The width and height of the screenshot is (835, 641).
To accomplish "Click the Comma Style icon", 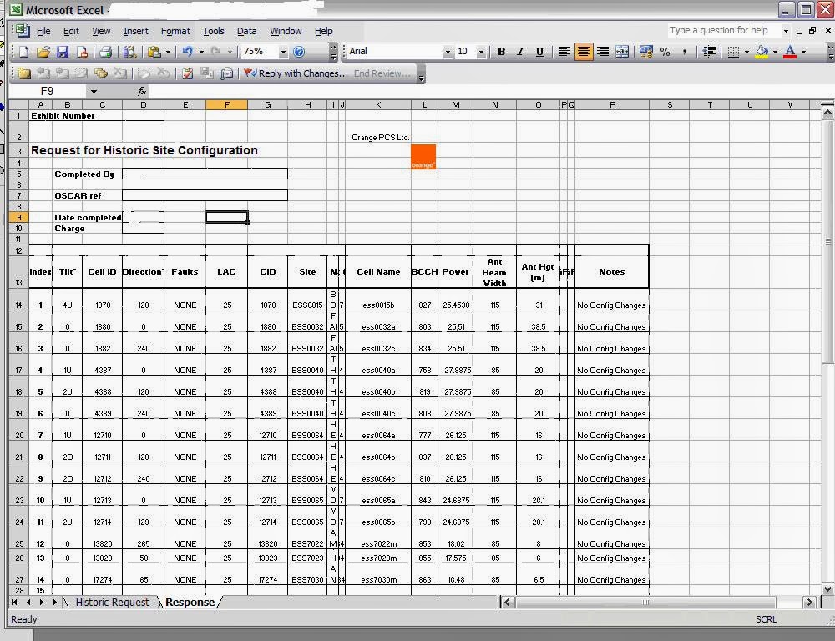I will tap(684, 52).
